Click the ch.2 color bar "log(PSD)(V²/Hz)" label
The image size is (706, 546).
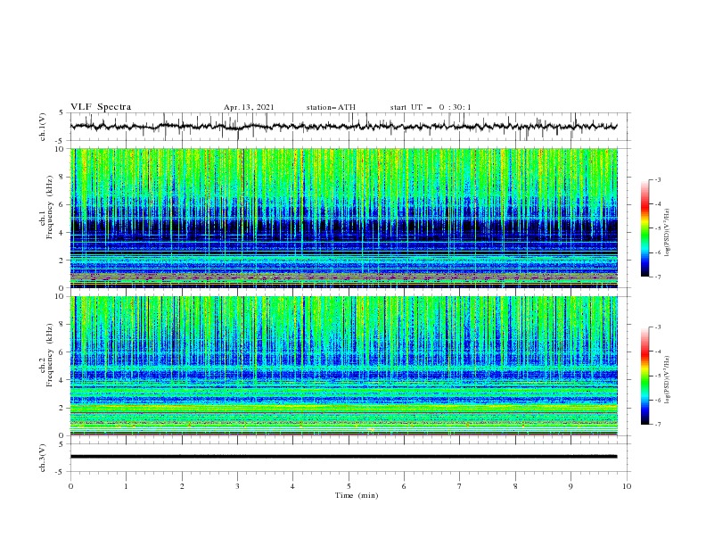point(668,380)
